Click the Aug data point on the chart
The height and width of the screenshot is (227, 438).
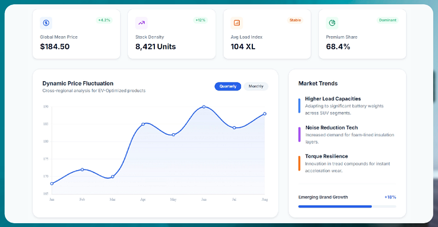point(264,113)
